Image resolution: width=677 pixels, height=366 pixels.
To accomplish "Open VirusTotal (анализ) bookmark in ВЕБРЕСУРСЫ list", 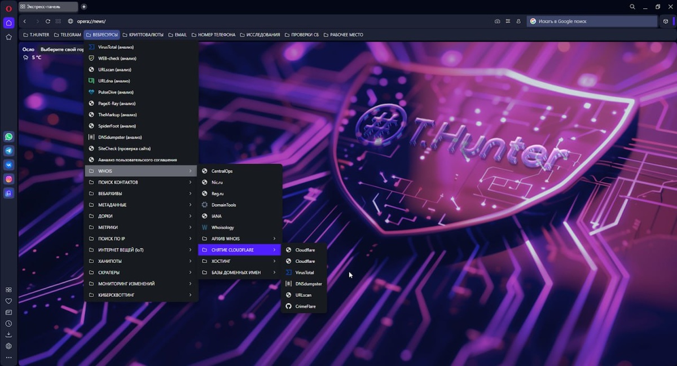I will [141, 47].
